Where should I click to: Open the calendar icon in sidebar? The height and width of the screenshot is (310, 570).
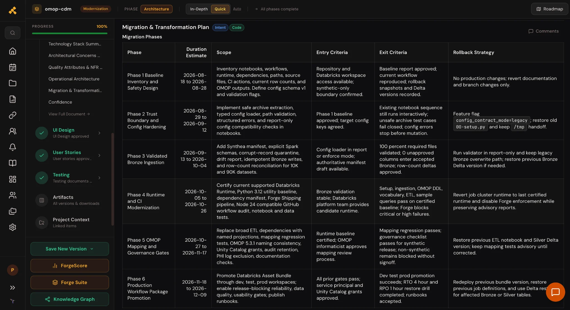[13, 67]
